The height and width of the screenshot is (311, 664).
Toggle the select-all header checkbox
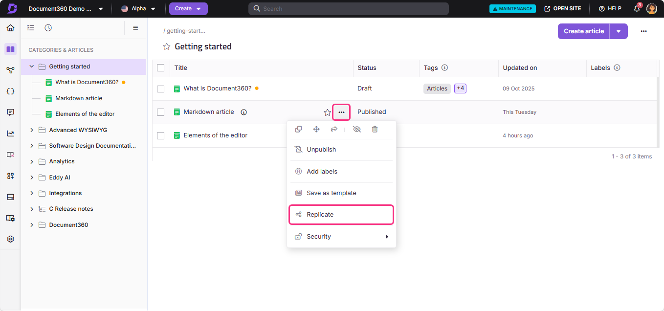pos(160,68)
